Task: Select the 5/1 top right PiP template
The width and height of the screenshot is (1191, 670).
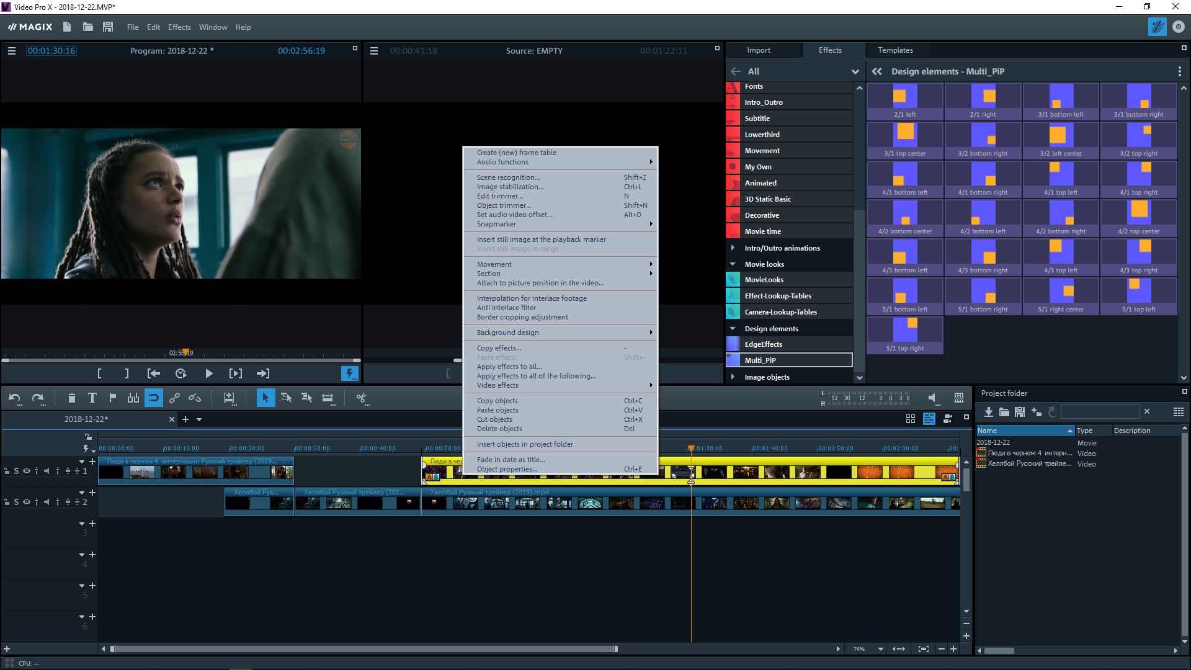Action: coord(904,336)
